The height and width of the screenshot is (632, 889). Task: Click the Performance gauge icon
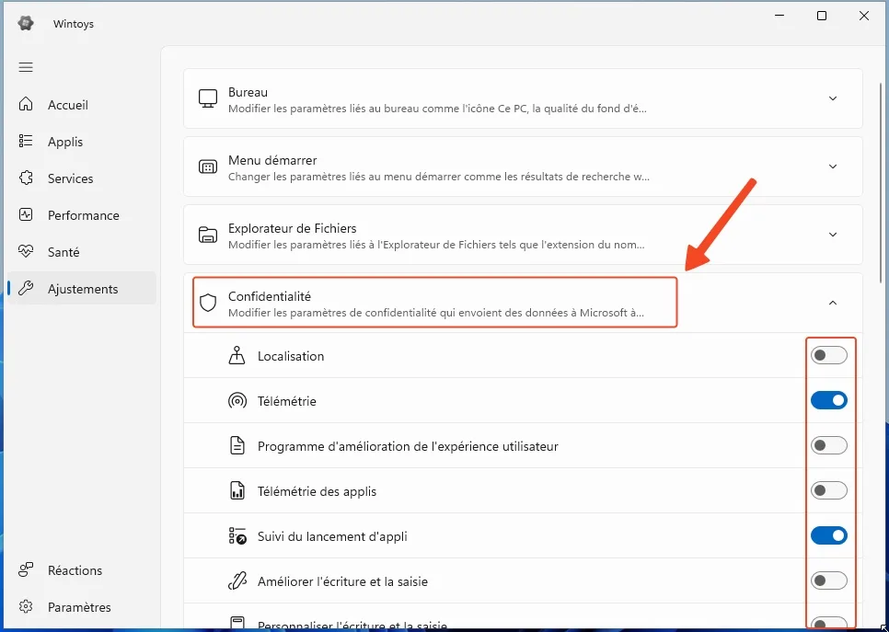pos(26,214)
